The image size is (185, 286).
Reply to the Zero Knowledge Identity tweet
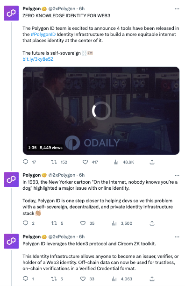(x=26, y=162)
